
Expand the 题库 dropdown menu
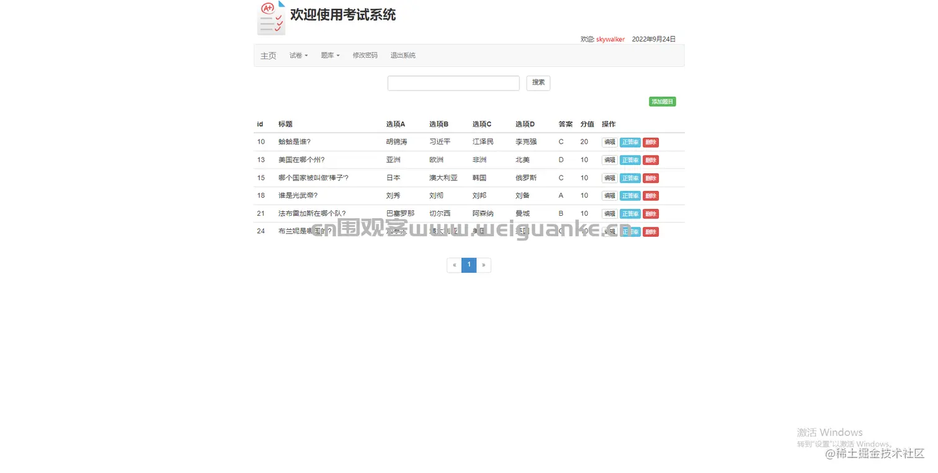(x=330, y=56)
